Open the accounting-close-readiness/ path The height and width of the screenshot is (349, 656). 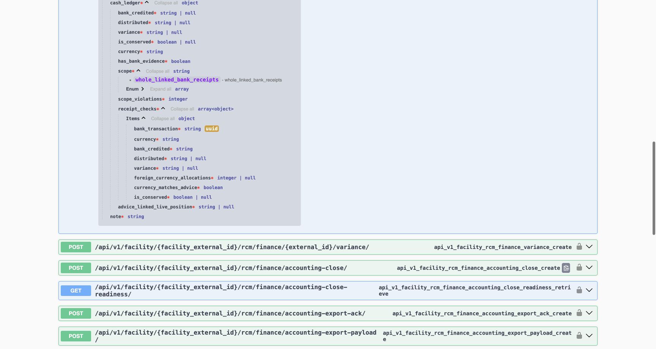coord(221,291)
